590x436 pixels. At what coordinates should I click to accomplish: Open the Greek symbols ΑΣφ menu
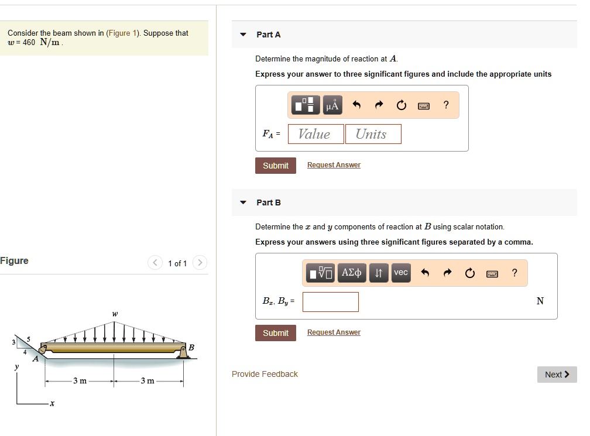point(351,273)
